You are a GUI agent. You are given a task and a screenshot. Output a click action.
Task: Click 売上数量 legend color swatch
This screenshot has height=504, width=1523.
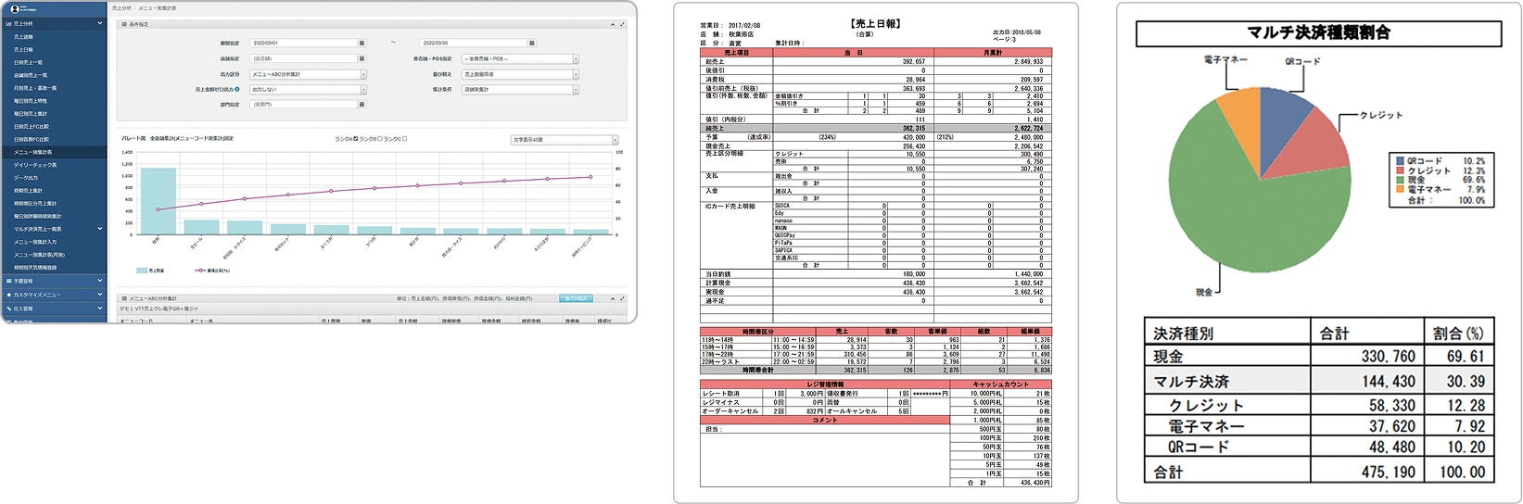[x=142, y=271]
